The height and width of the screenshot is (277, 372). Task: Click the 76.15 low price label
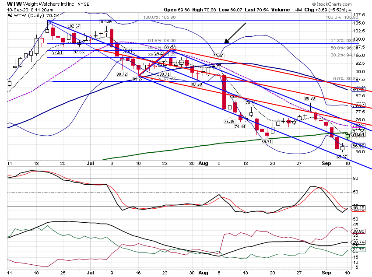(229, 121)
